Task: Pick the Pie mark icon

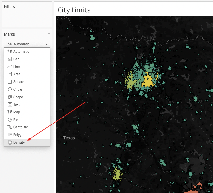Action: pyautogui.click(x=10, y=120)
